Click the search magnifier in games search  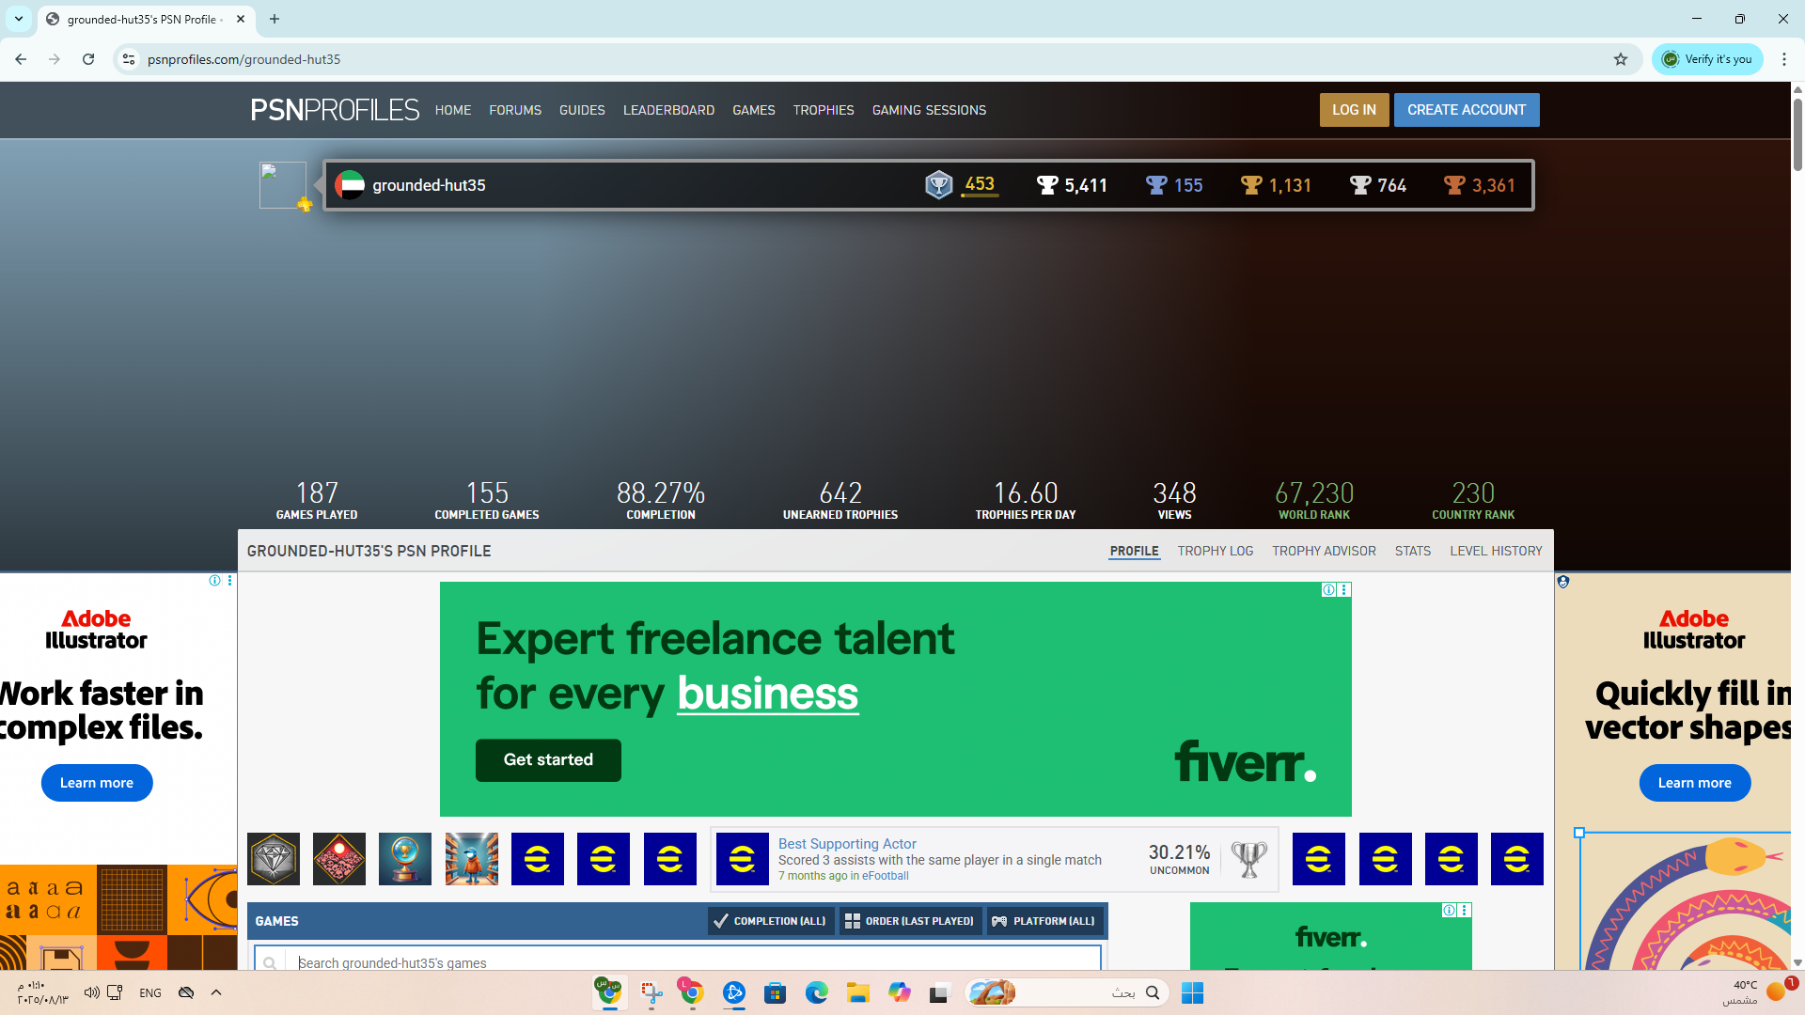click(270, 962)
